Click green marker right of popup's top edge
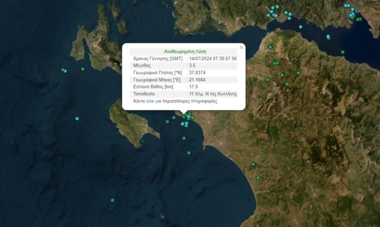Viewport: 380px width, 227px height. [270, 47]
